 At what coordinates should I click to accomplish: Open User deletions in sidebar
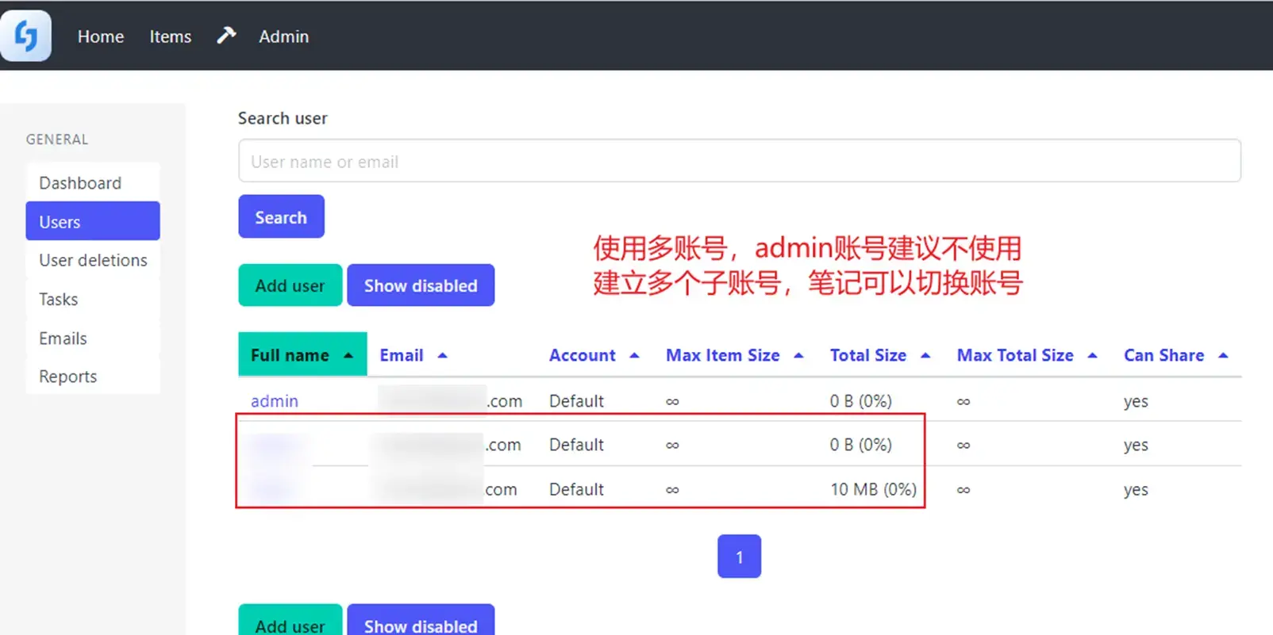click(x=93, y=260)
